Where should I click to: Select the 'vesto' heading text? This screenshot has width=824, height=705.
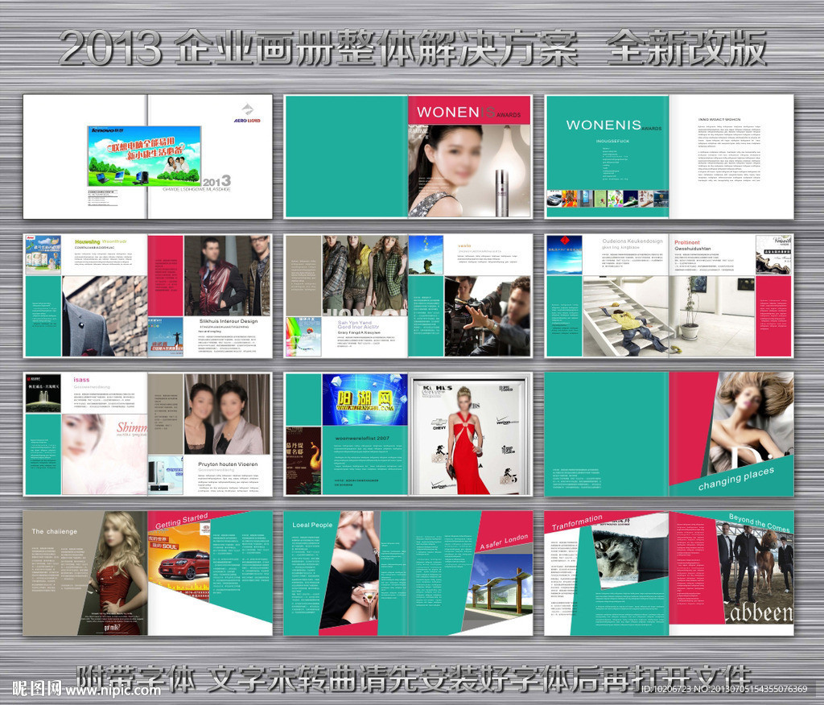point(464,245)
